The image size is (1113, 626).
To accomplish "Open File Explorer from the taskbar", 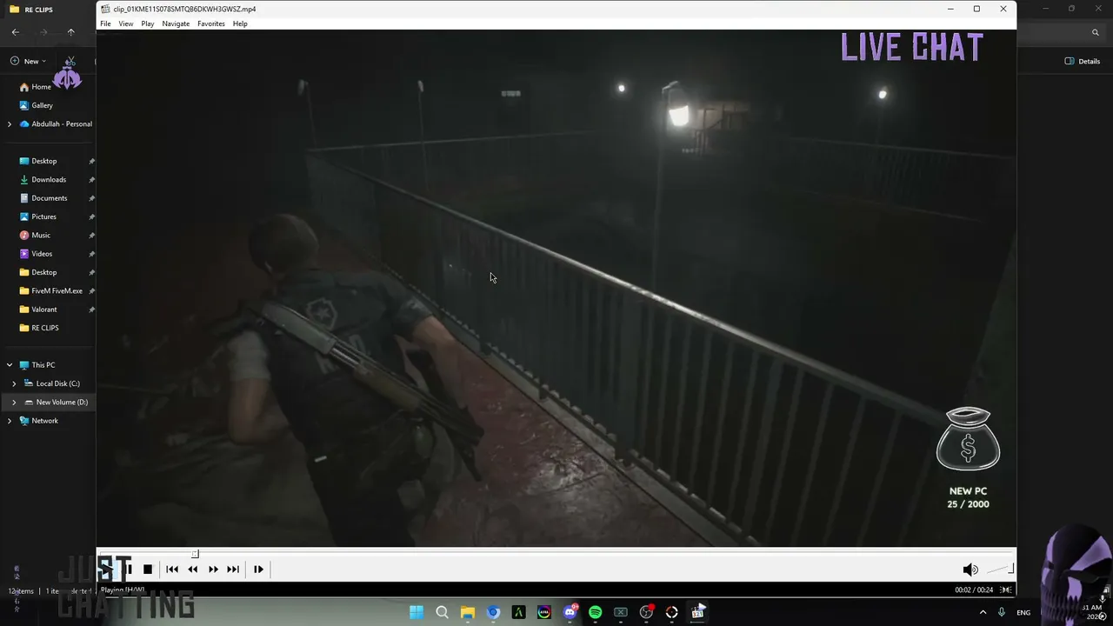I will 467,612.
